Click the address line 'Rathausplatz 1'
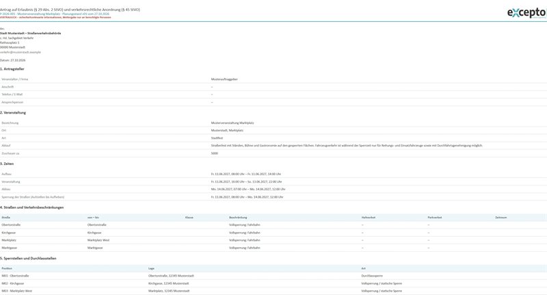 click(10, 42)
